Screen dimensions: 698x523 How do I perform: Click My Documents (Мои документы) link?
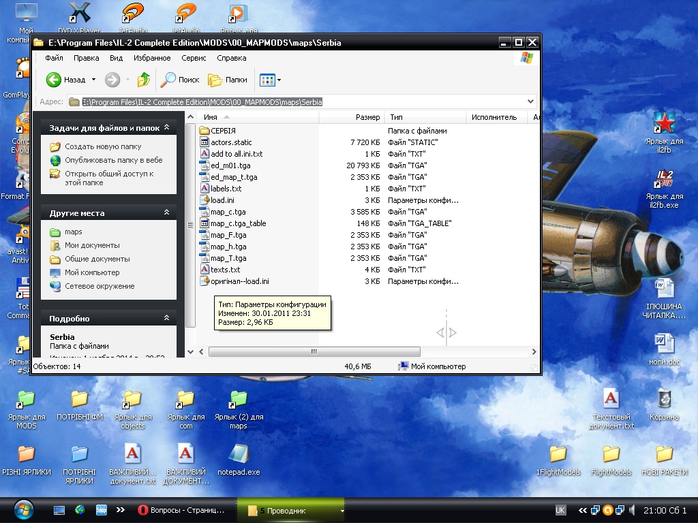point(92,245)
